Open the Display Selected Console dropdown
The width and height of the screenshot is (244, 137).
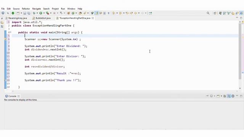(x=215, y=96)
